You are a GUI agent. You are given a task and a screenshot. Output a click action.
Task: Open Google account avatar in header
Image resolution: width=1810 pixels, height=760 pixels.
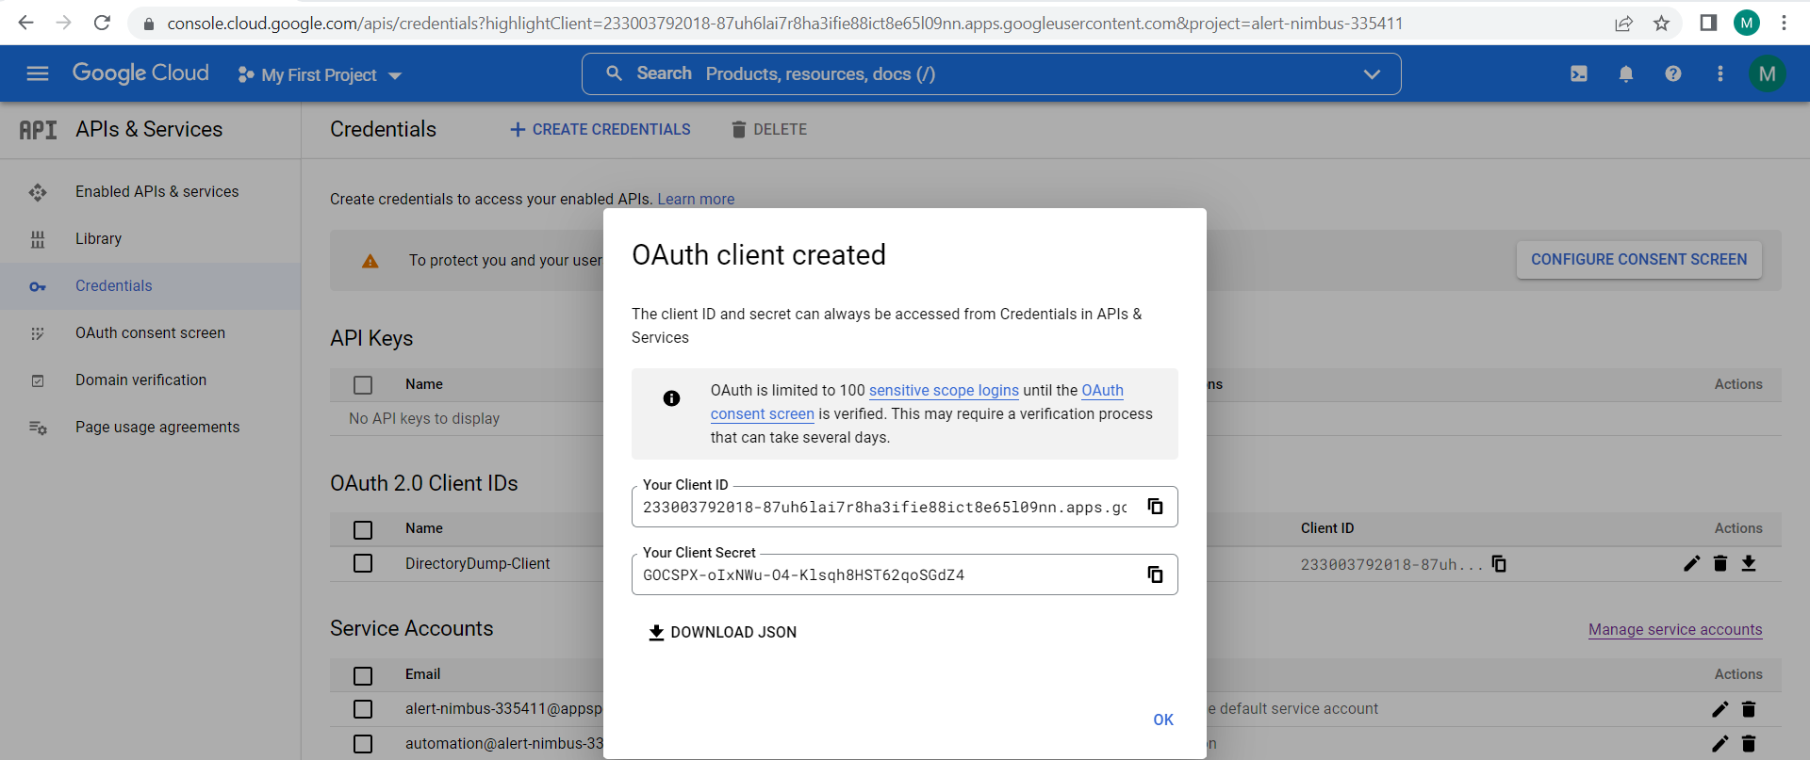pos(1768,73)
